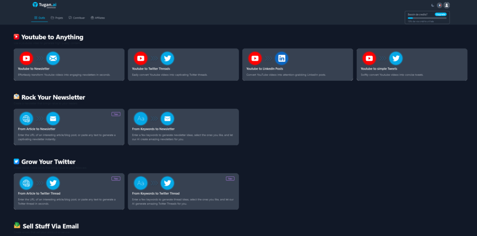This screenshot has width=477, height=236.
Task: Click the Tugan.ai logo
Action: point(44,5)
